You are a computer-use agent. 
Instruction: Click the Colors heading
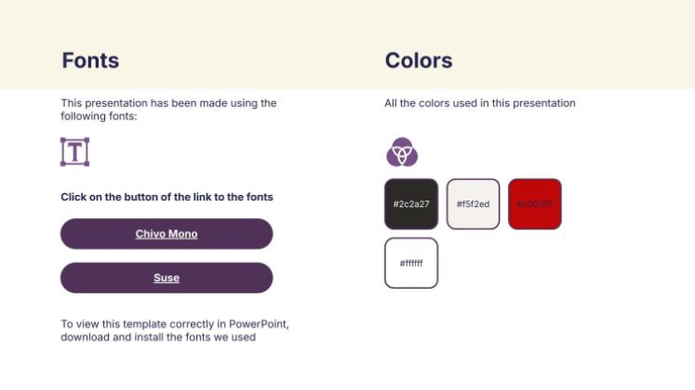click(419, 60)
